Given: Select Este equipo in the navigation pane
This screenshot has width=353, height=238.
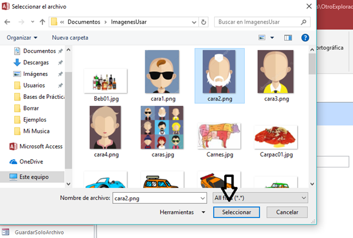Looking at the screenshot, I should coord(32,177).
